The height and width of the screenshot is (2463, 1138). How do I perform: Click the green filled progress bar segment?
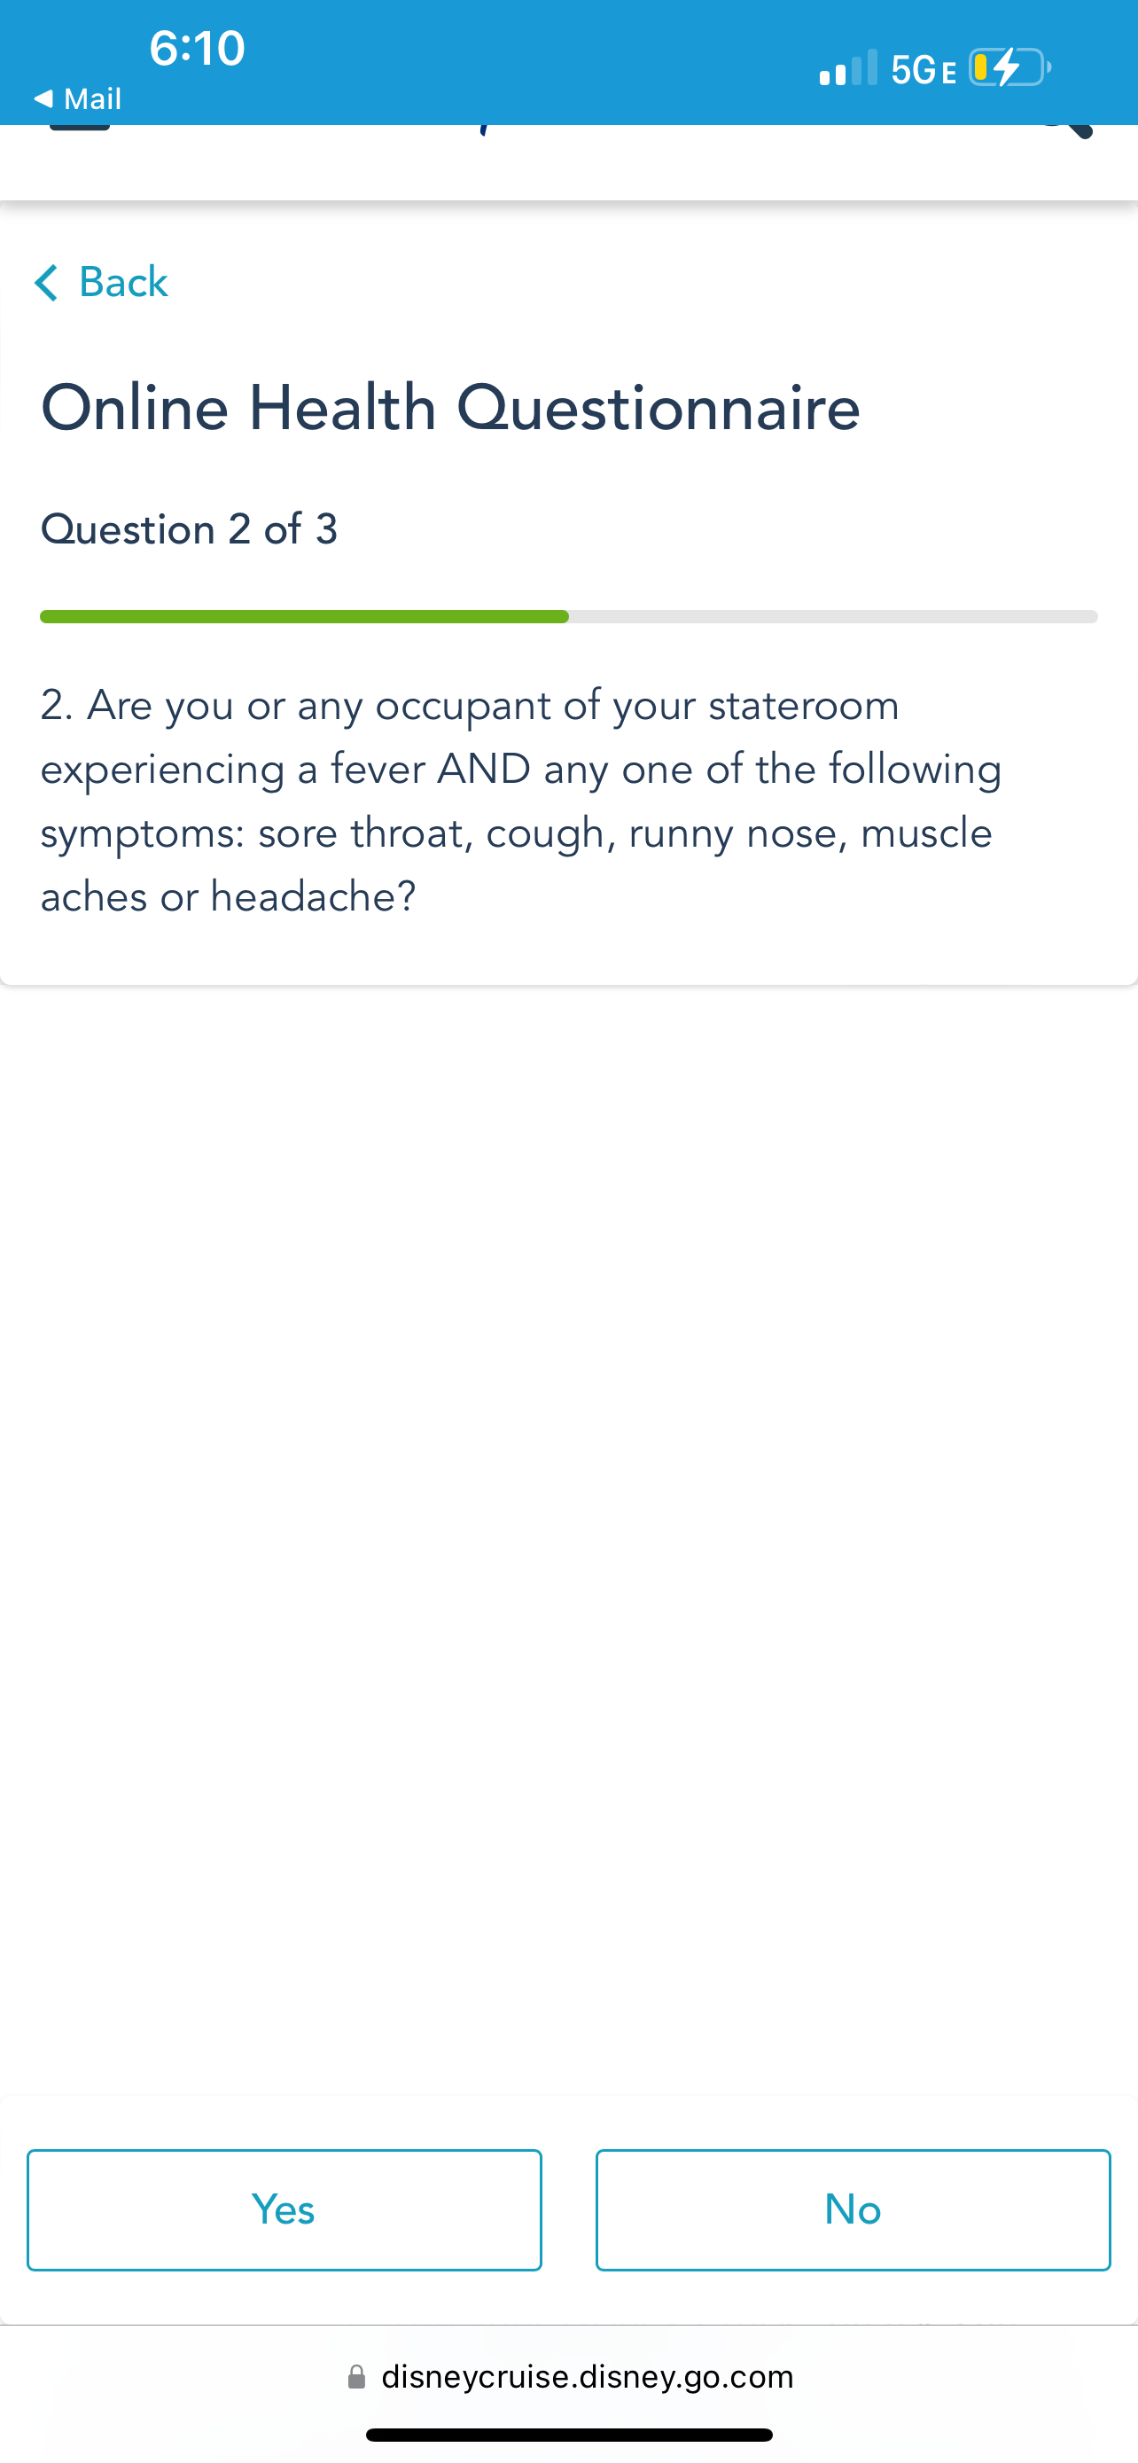304,617
